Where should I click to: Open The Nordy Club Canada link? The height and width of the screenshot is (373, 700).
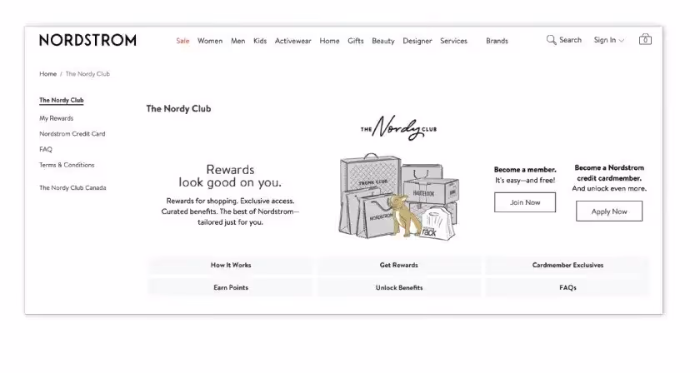click(72, 188)
